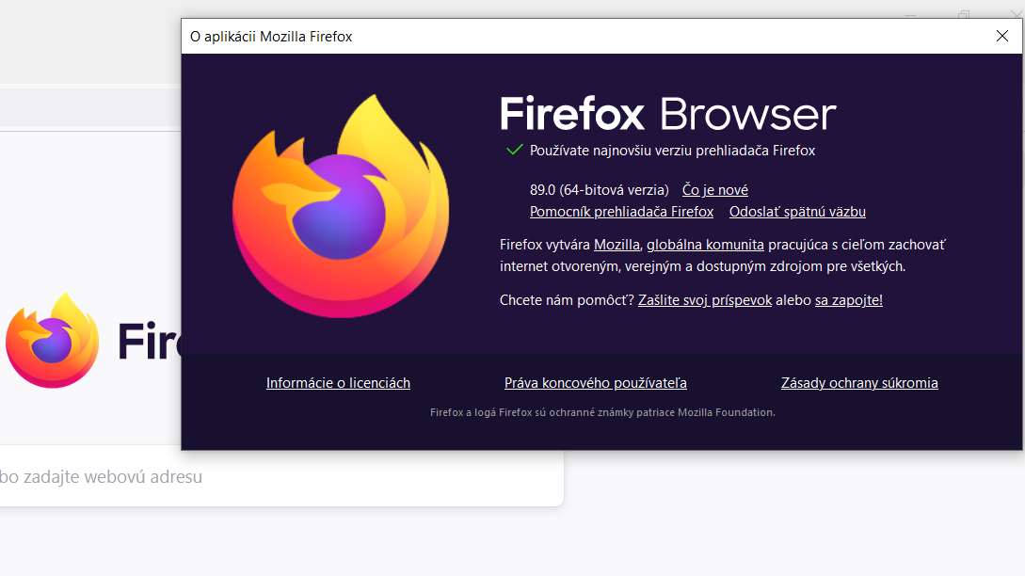
Task: Click Zašlite svoj príspevok link
Action: click(705, 300)
